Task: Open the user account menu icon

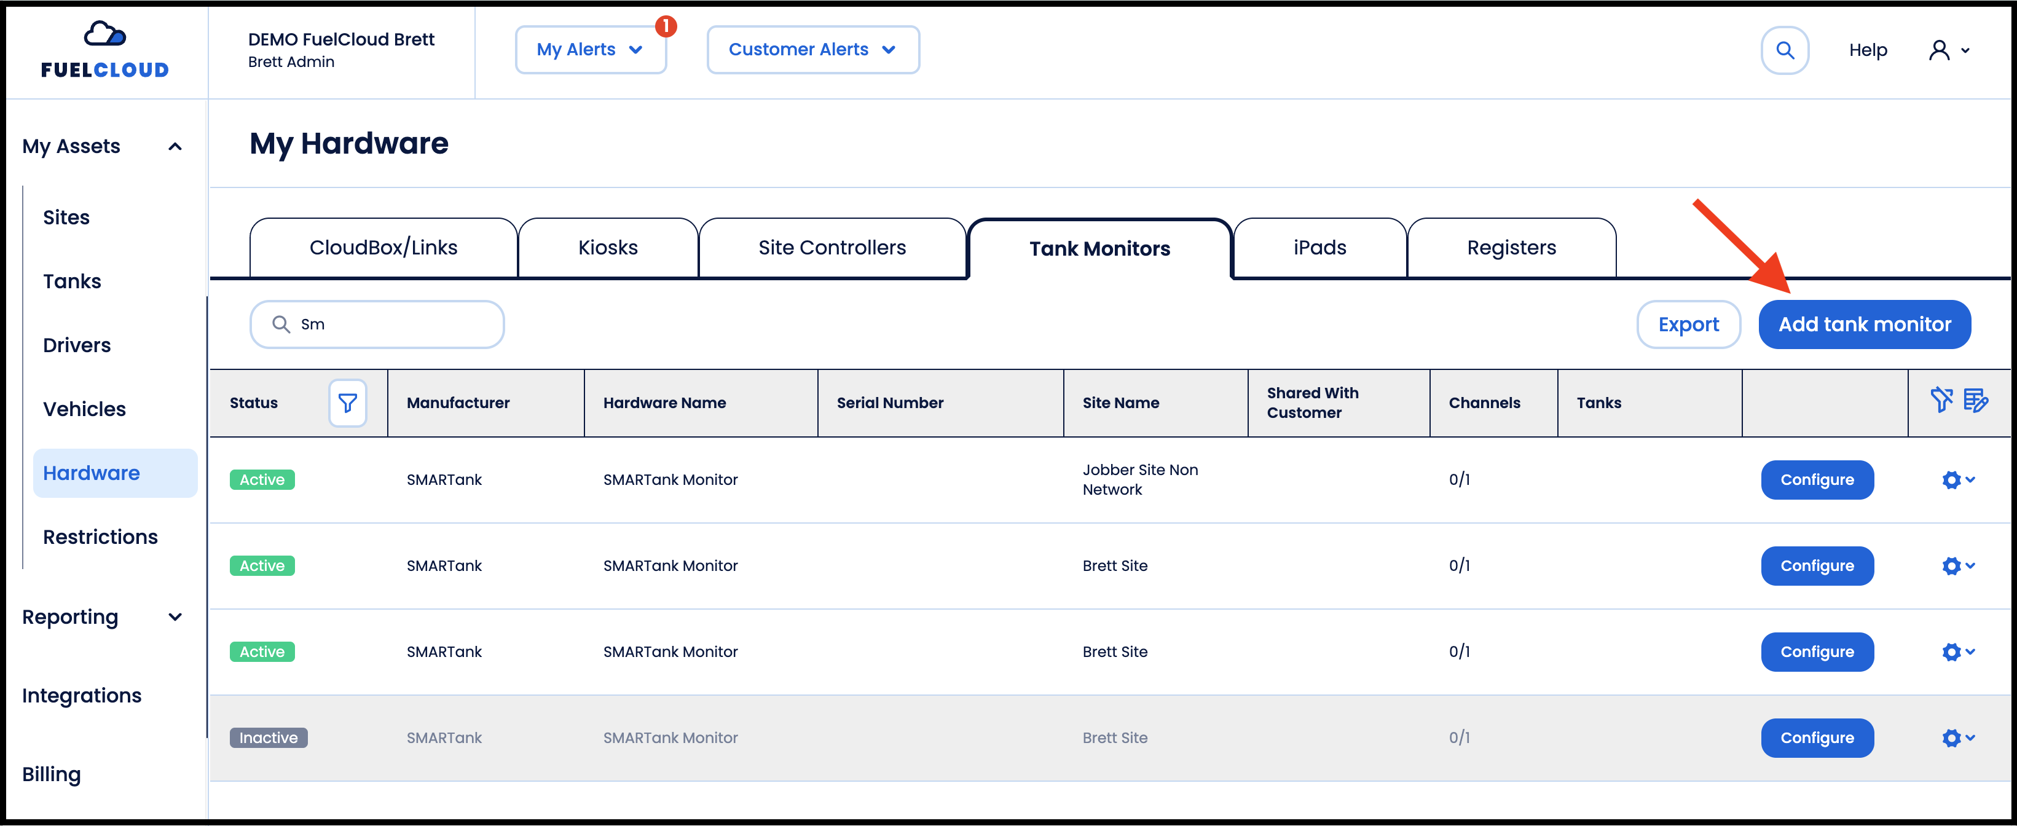Action: [1948, 50]
